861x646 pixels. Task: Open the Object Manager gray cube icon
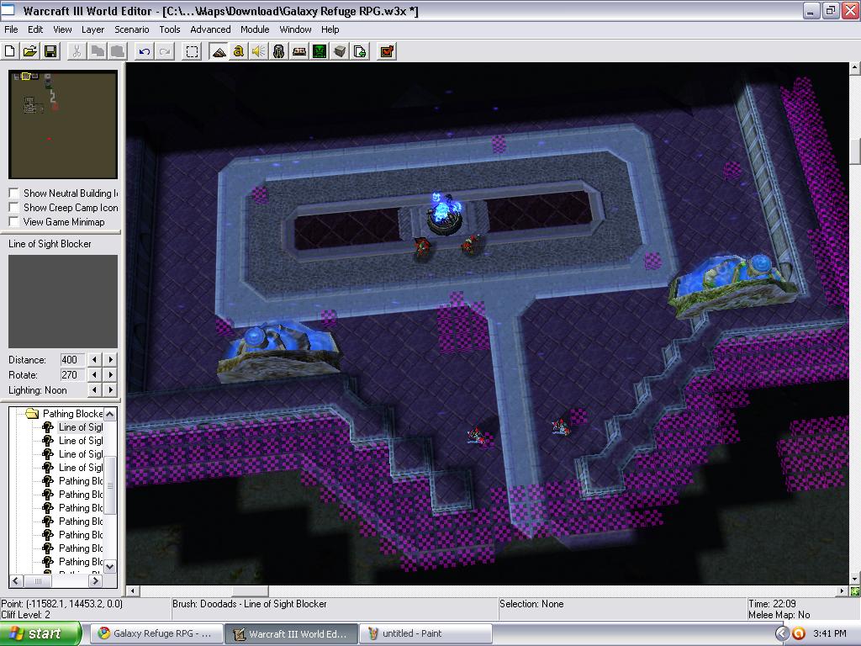340,51
